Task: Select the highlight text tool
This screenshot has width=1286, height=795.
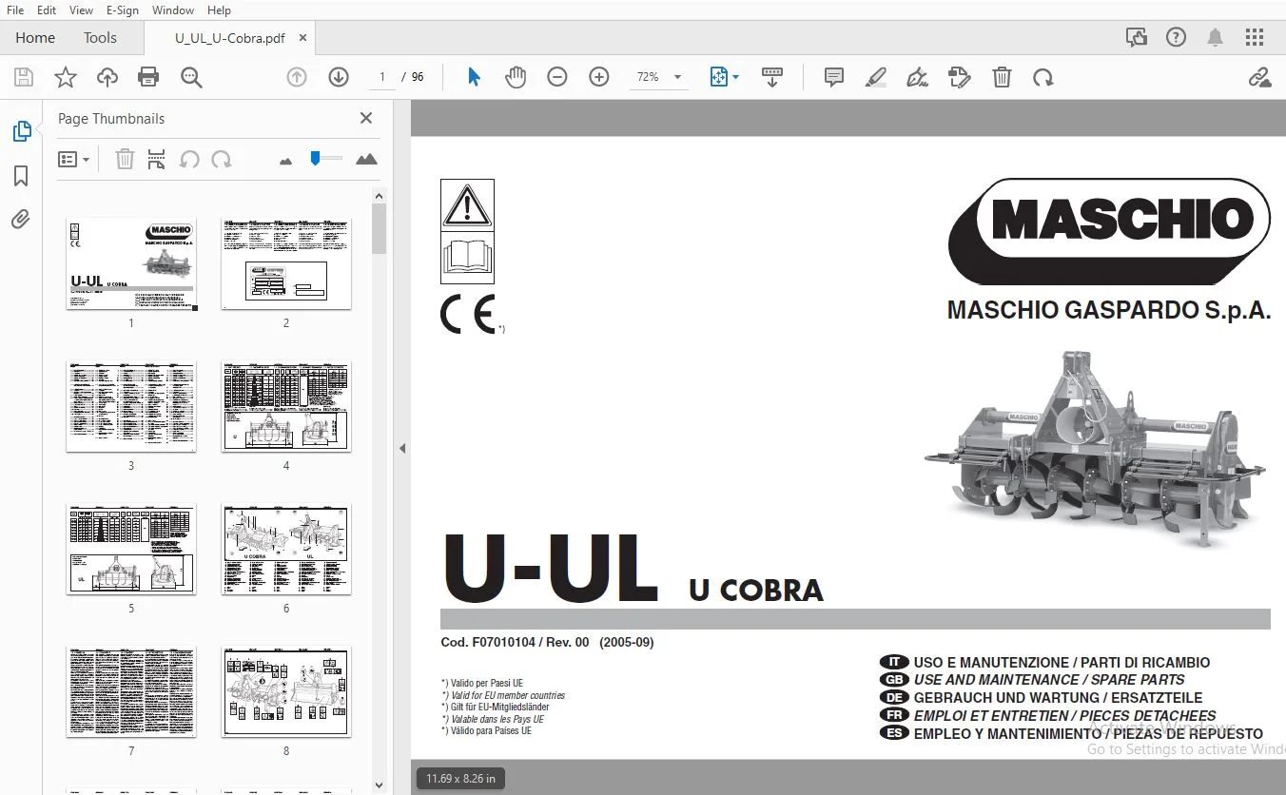Action: click(x=876, y=77)
